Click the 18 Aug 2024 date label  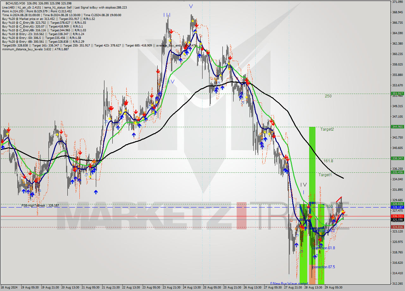[x=9, y=288]
